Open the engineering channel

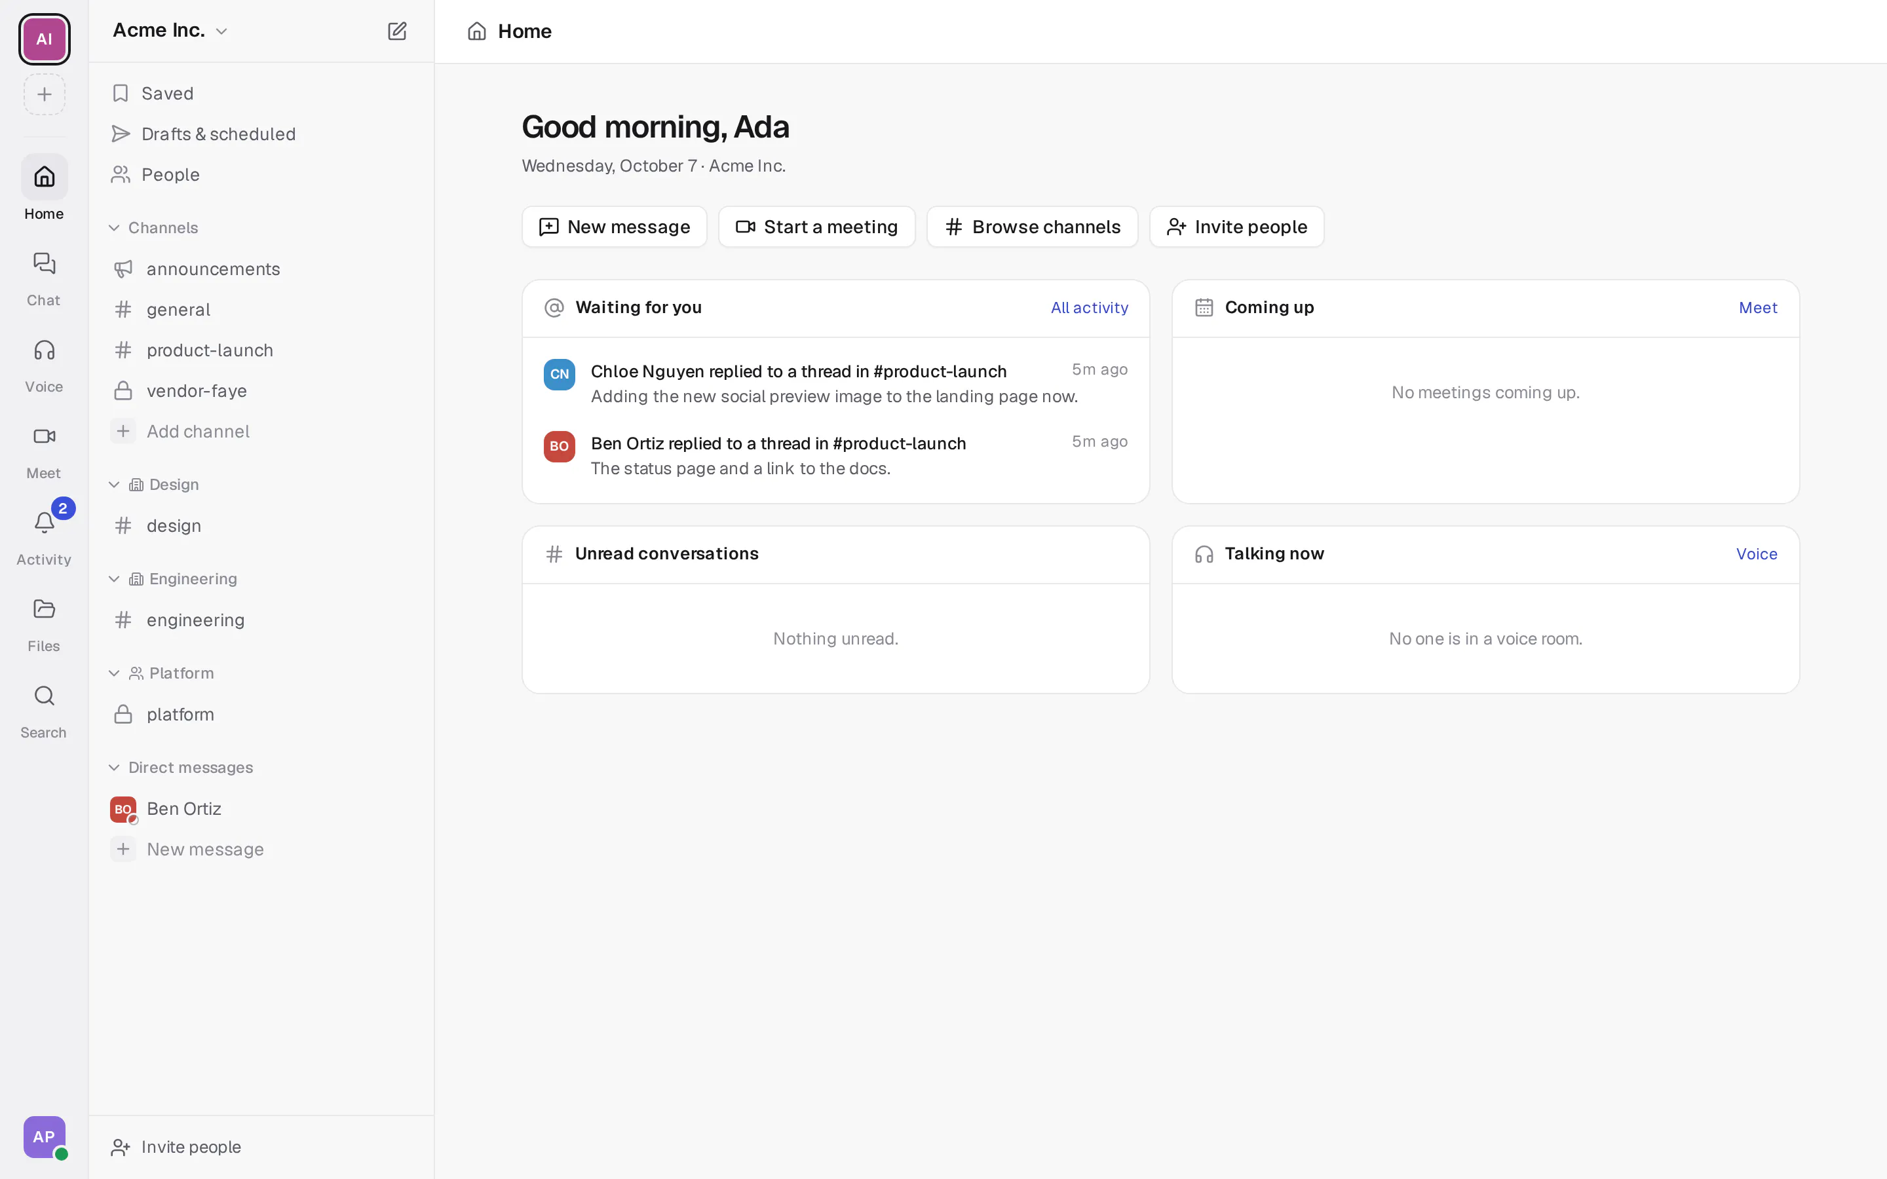(x=261, y=619)
